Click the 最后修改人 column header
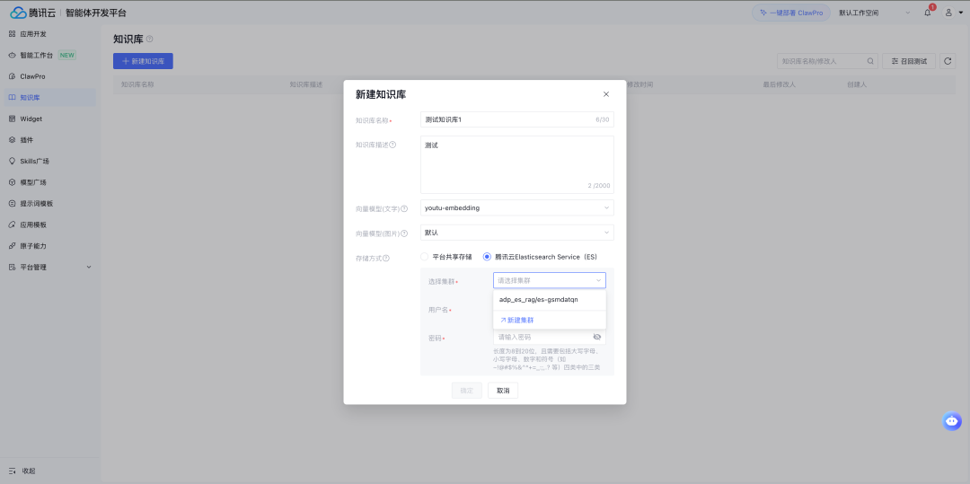970x484 pixels. click(779, 84)
